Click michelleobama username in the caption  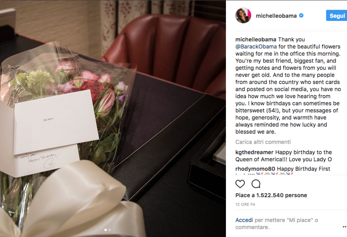(x=256, y=40)
